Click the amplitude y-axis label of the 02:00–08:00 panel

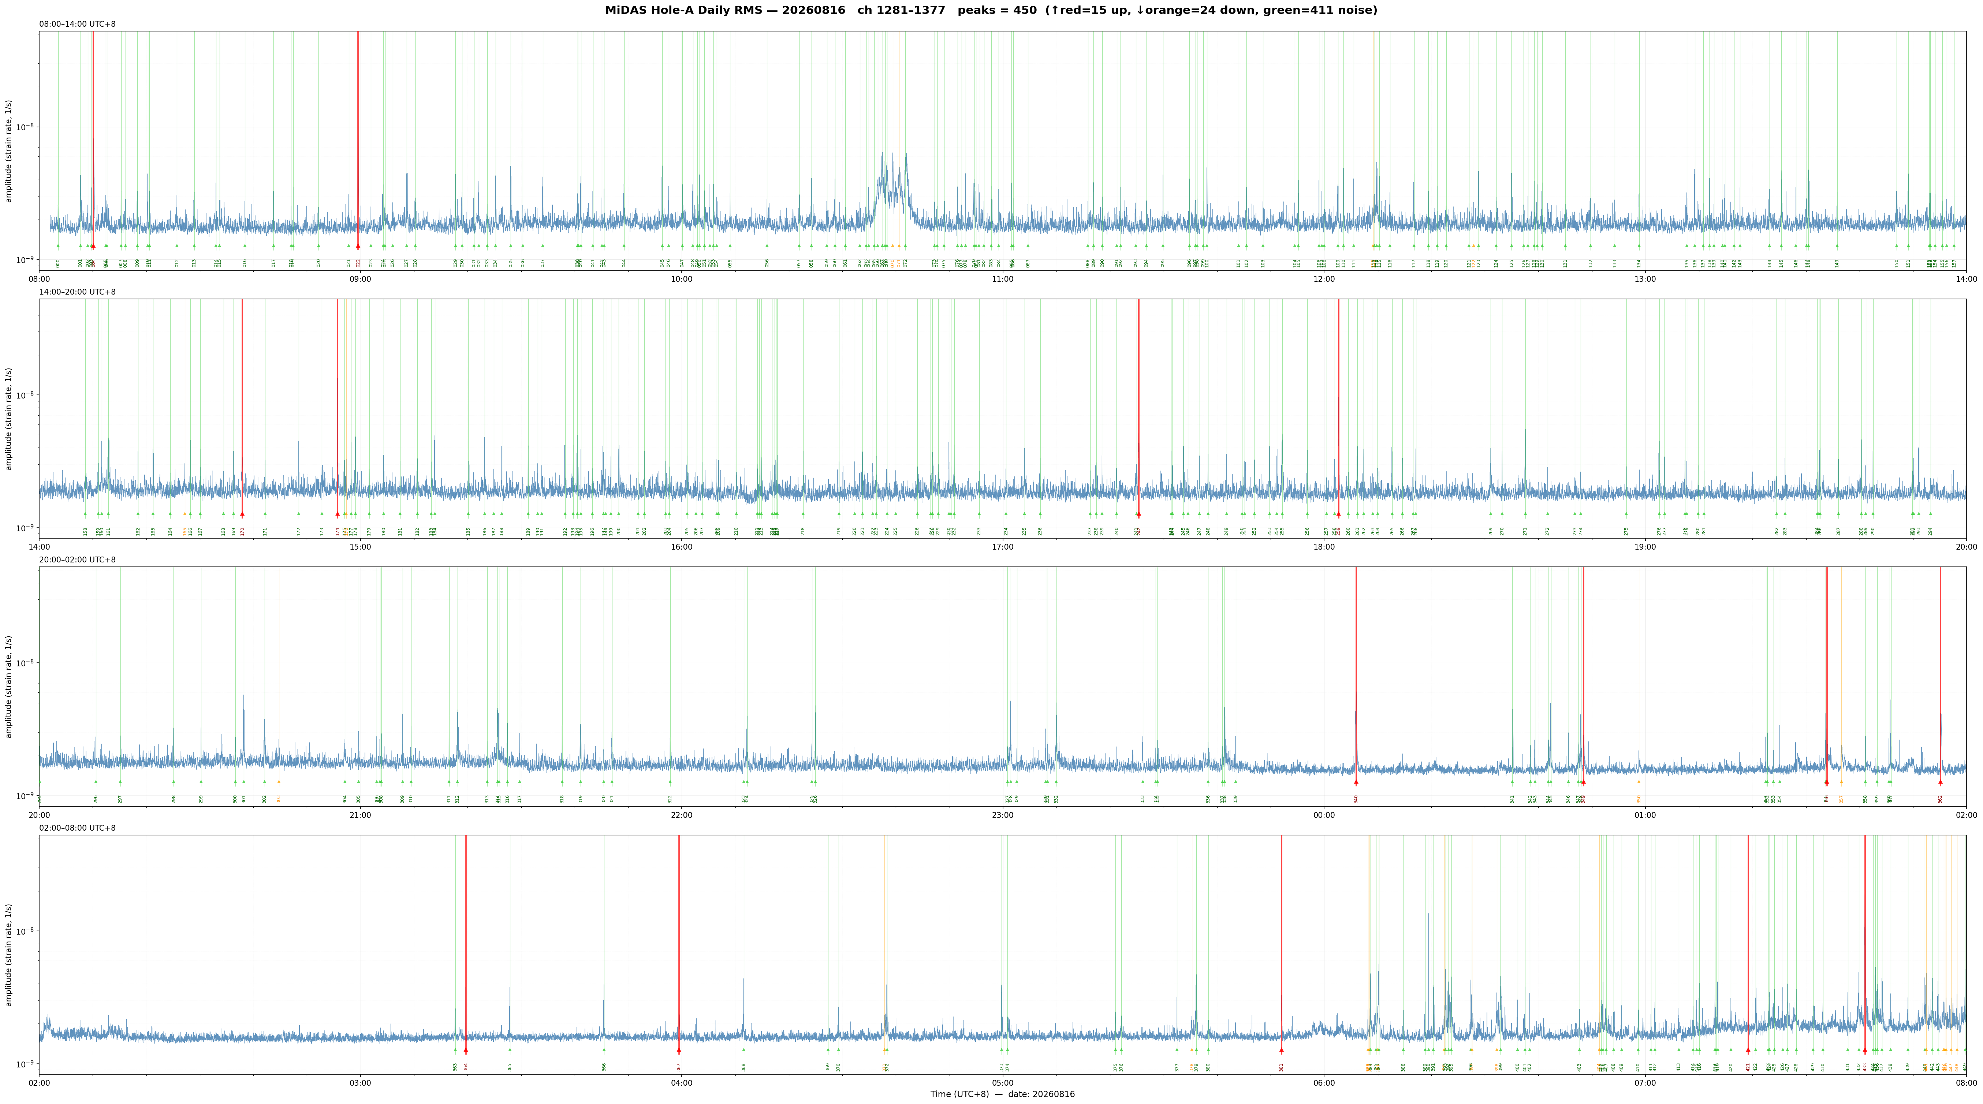point(9,955)
